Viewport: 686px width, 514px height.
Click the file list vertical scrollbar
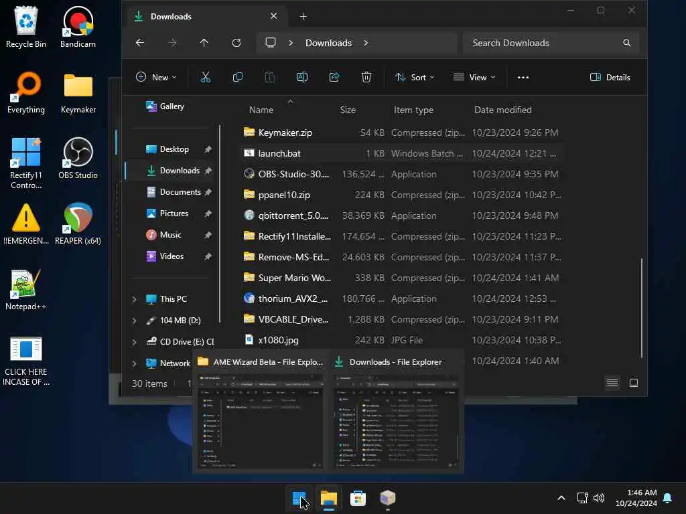click(x=642, y=308)
